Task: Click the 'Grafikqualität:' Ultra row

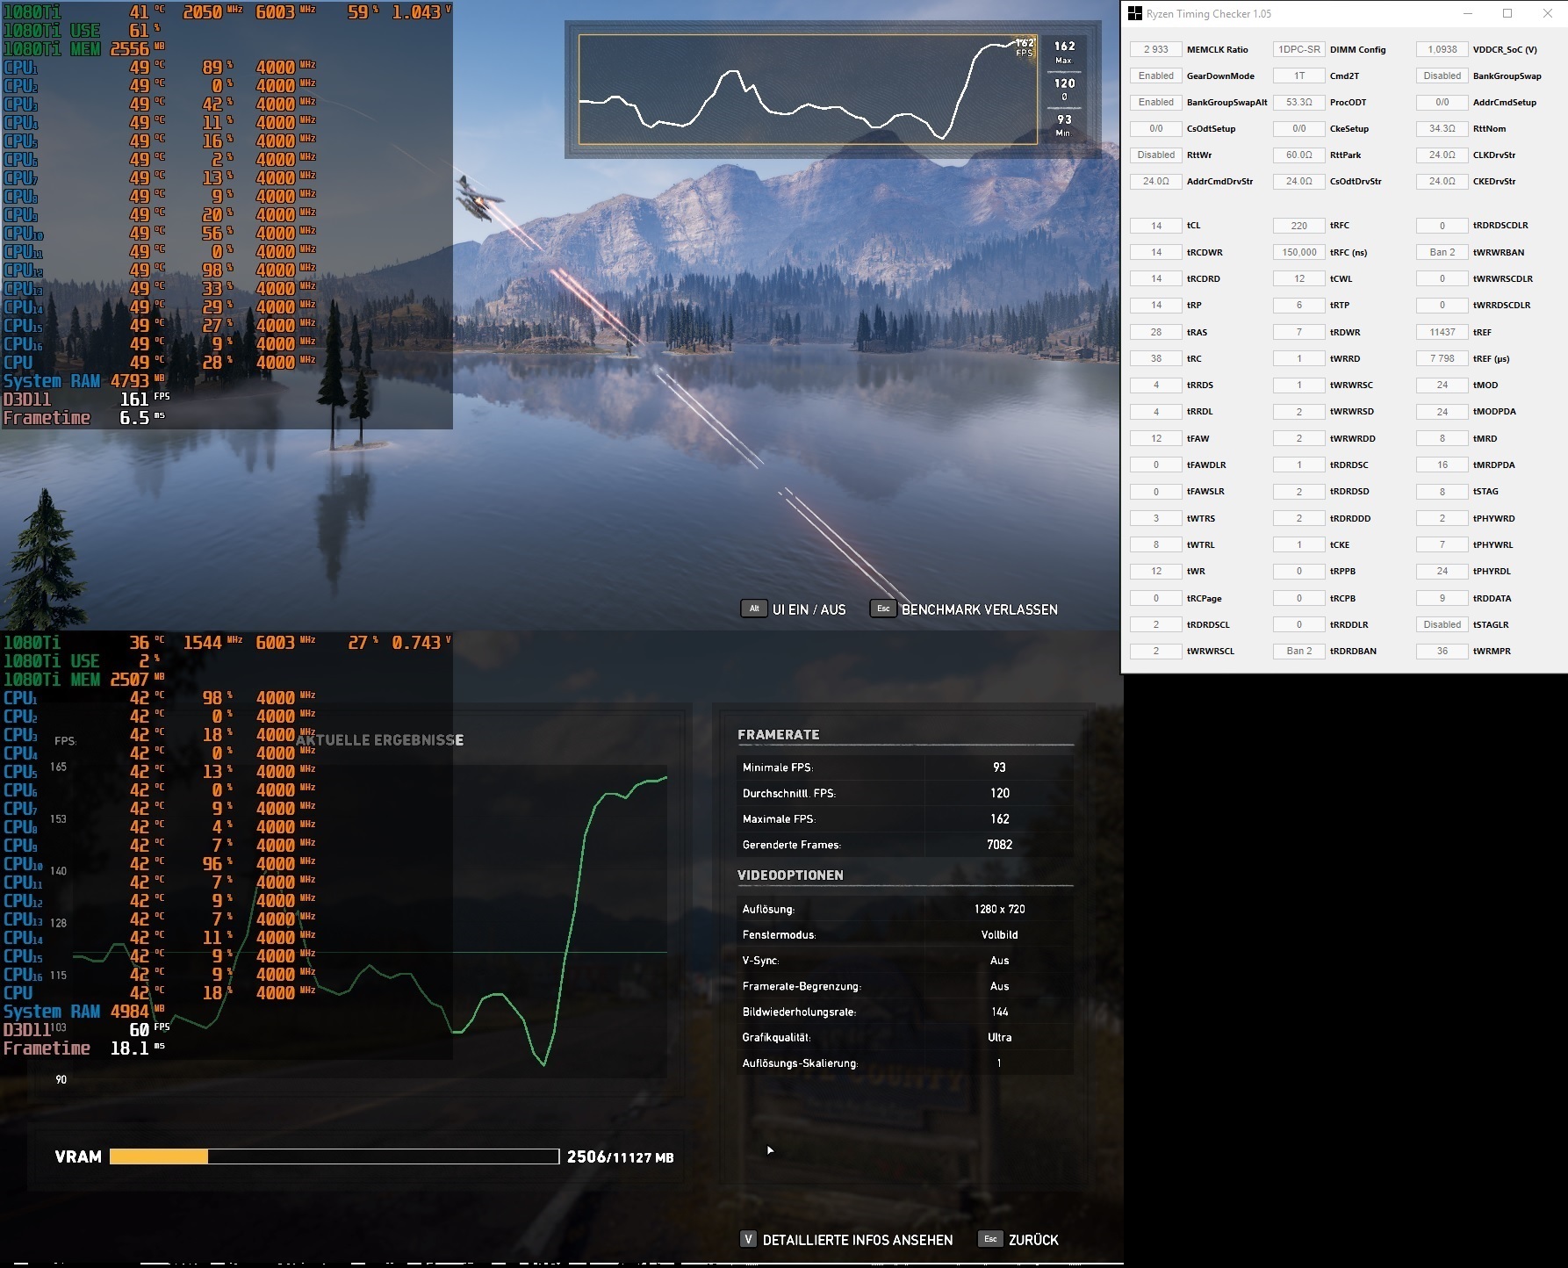Action: (906, 1037)
